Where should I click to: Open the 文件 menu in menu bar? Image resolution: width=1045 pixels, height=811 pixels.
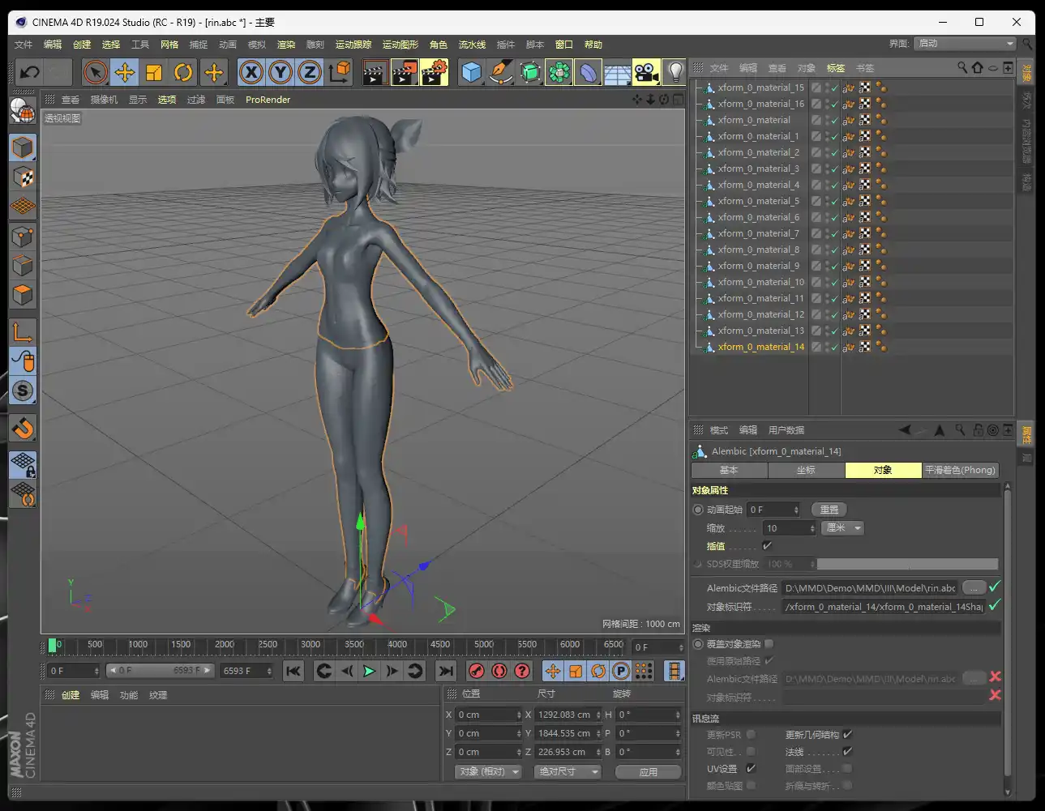(24, 45)
